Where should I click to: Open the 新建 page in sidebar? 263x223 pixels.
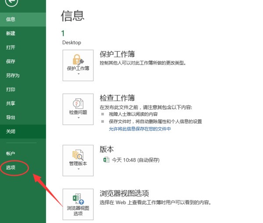click(11, 33)
